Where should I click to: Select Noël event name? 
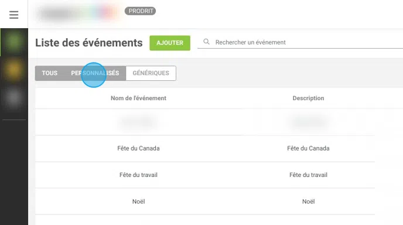(x=138, y=202)
